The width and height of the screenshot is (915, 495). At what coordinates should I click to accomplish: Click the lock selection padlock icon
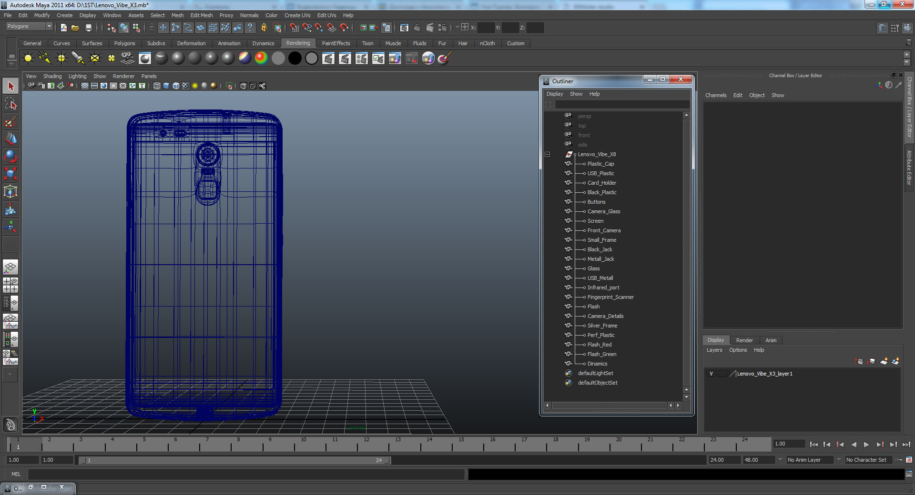(264, 28)
